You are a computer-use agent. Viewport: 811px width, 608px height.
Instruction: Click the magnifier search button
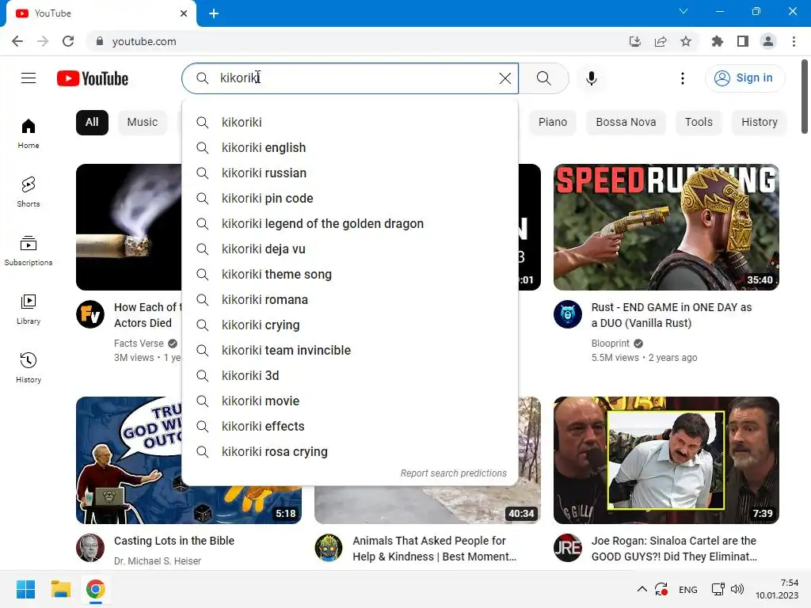coord(543,78)
